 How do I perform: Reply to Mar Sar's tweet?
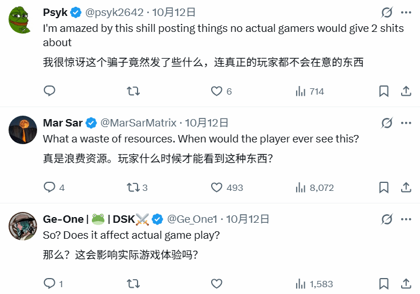50,187
